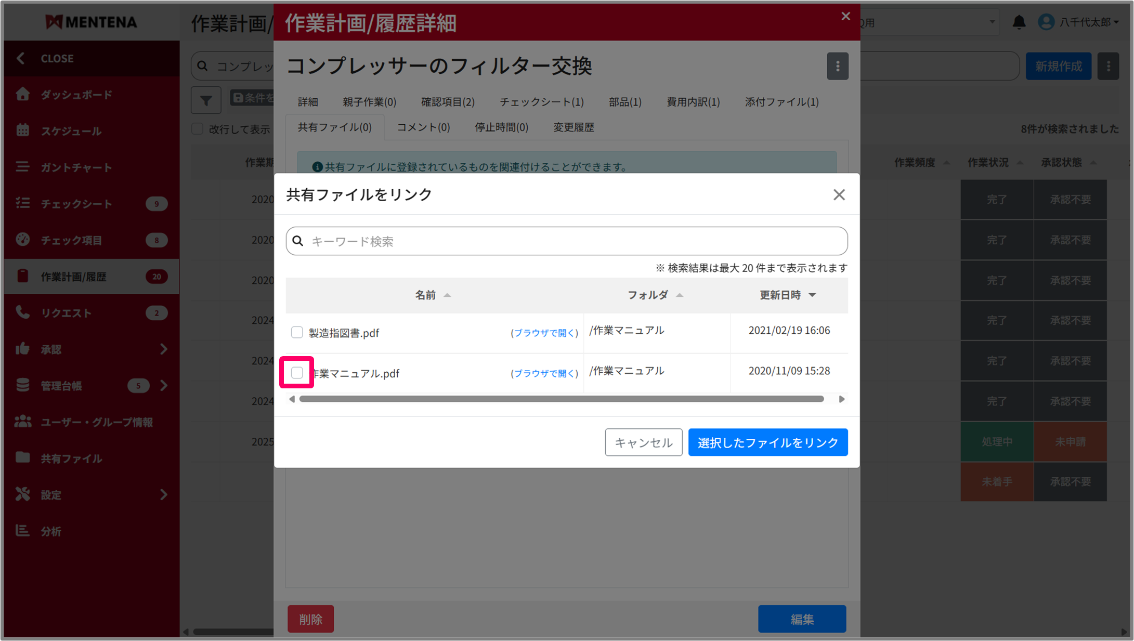Open the スケジュール calendar icon
The image size is (1134, 641).
(22, 130)
